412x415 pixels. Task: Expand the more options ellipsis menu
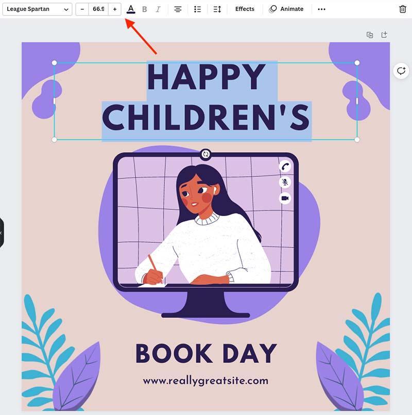[321, 9]
